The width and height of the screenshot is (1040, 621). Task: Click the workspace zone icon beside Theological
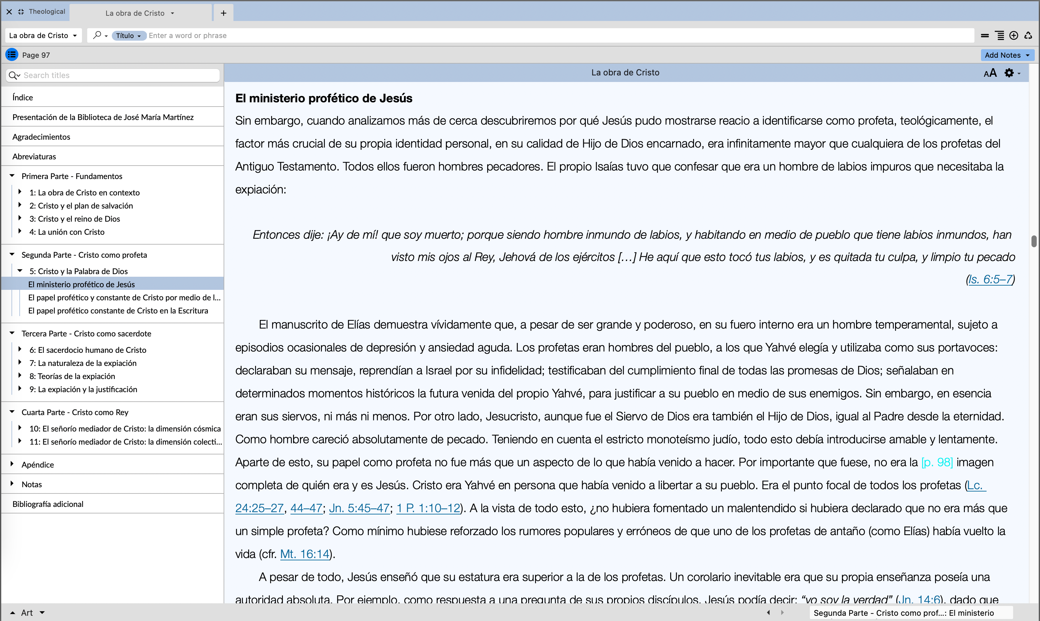21,12
